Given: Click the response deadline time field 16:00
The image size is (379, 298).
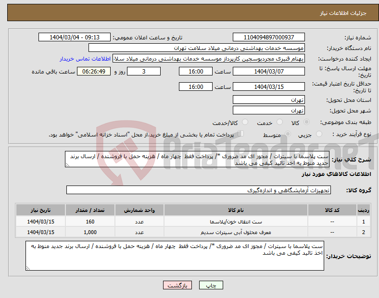Looking at the screenshot, I should (196, 71).
